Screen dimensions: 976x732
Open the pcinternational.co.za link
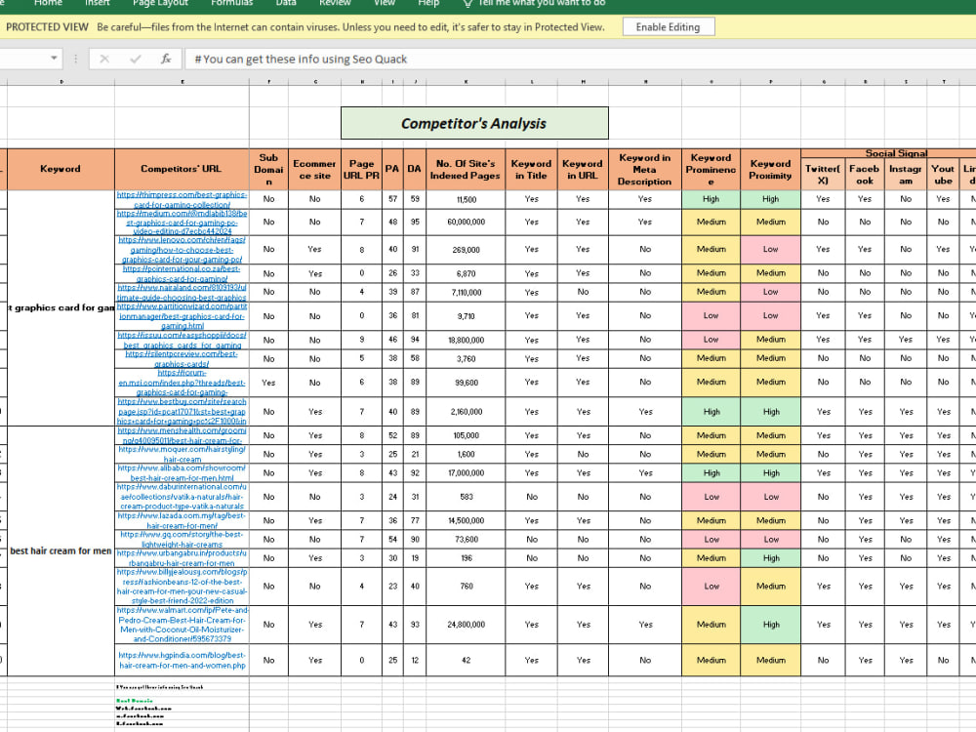pos(182,274)
